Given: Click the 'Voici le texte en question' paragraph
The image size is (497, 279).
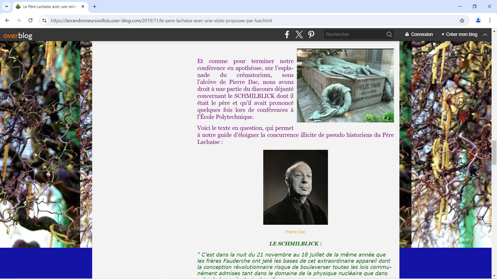Looking at the screenshot, I should coord(295,135).
